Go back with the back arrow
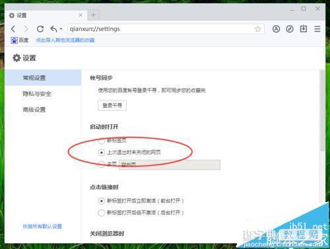The image size is (330, 249). click(13, 29)
